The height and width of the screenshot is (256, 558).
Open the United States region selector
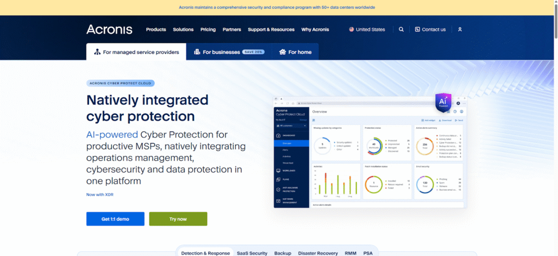(367, 29)
